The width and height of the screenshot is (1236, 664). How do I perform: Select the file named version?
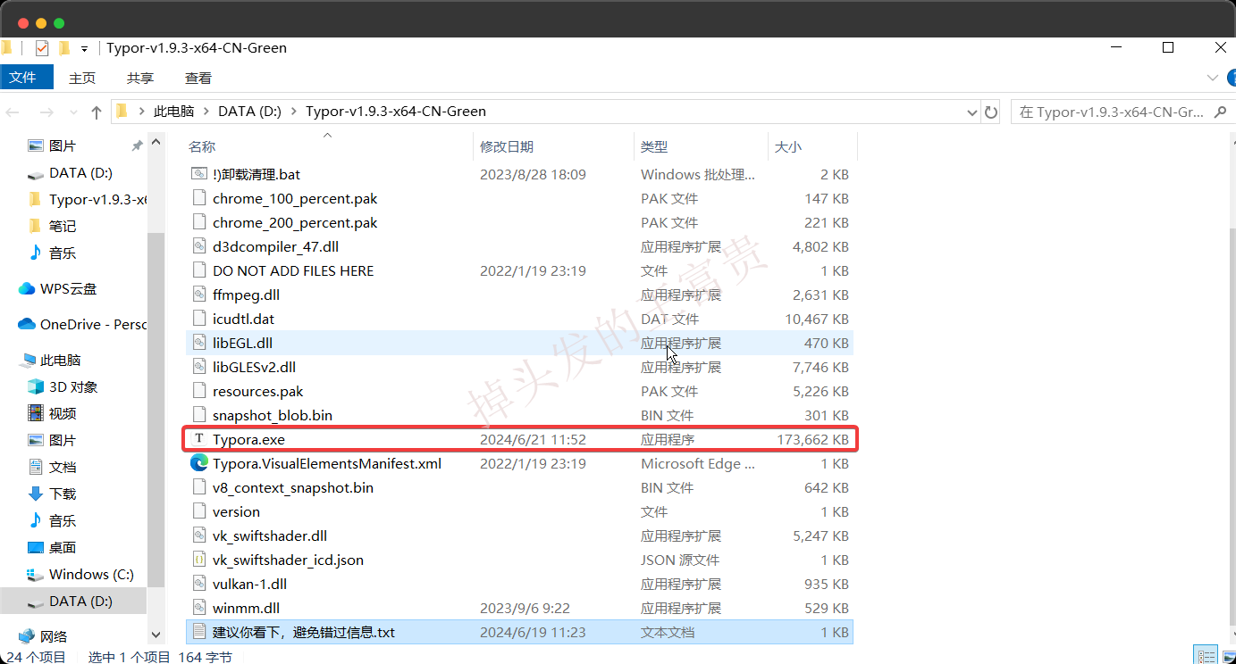click(519, 512)
